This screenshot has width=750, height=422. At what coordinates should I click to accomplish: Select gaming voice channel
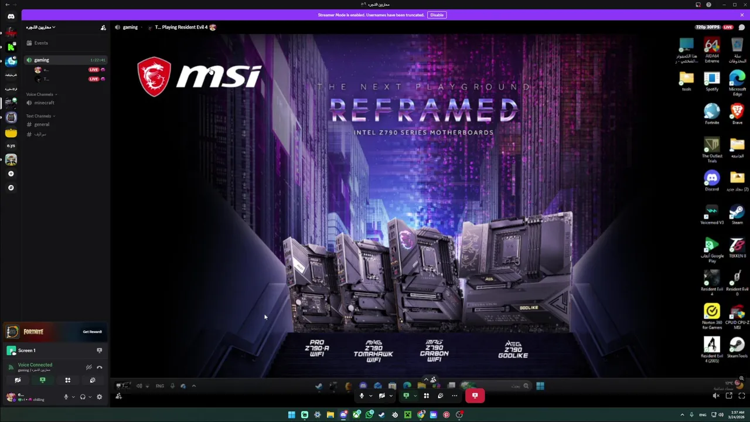(x=65, y=60)
